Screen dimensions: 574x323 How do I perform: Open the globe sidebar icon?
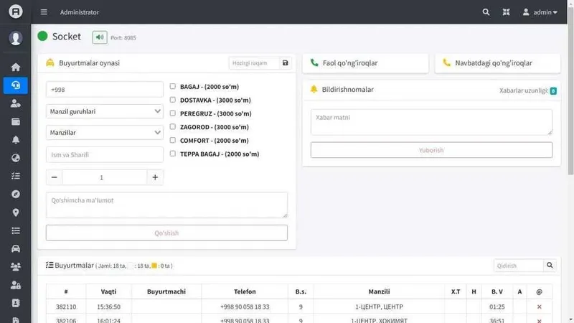pos(15,158)
